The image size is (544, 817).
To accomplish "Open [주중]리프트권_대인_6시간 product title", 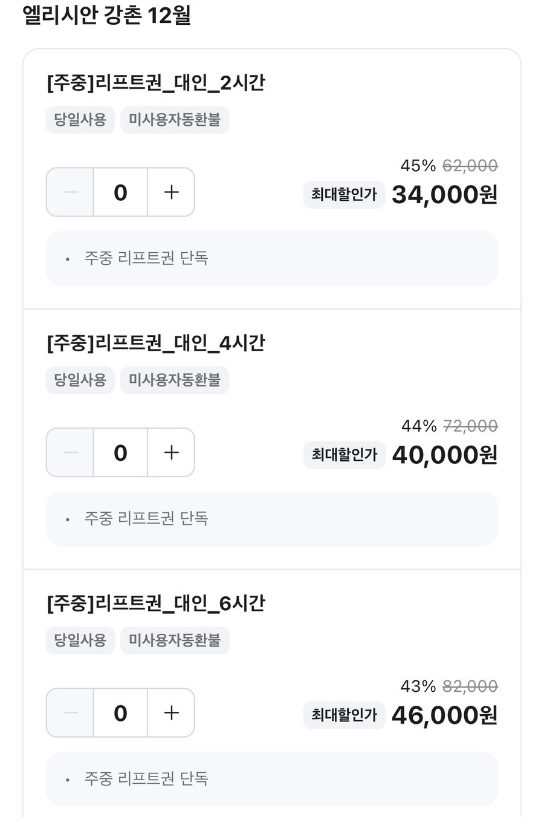I will (x=156, y=603).
